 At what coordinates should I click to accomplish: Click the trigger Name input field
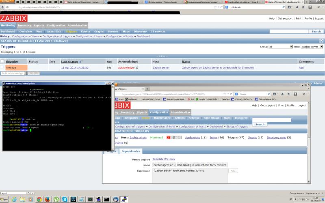[x=190, y=165]
